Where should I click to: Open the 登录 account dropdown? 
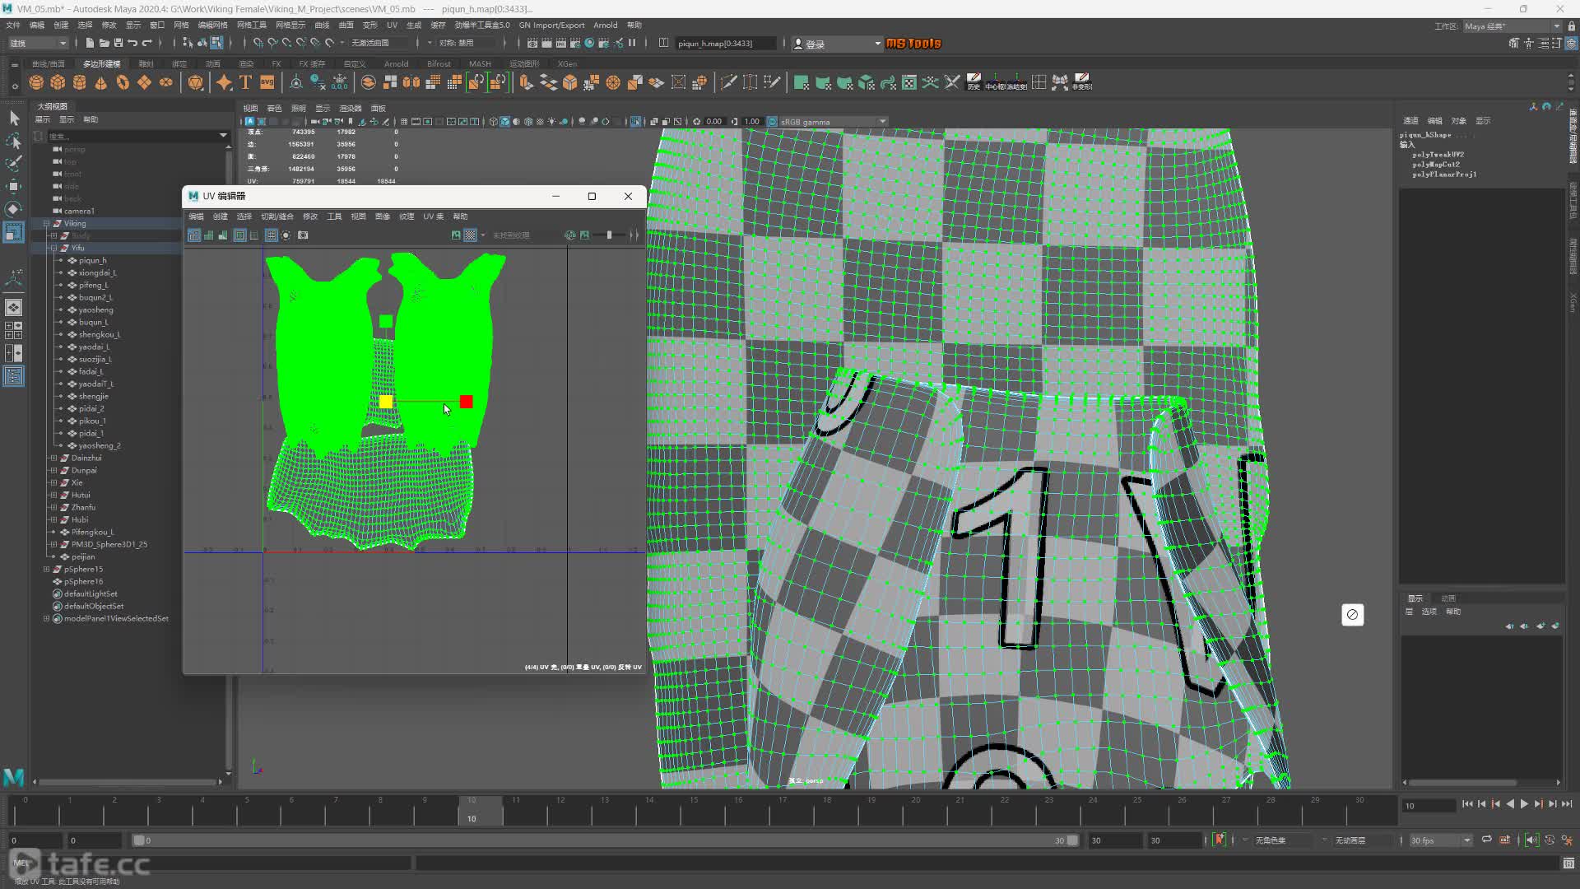tap(837, 44)
